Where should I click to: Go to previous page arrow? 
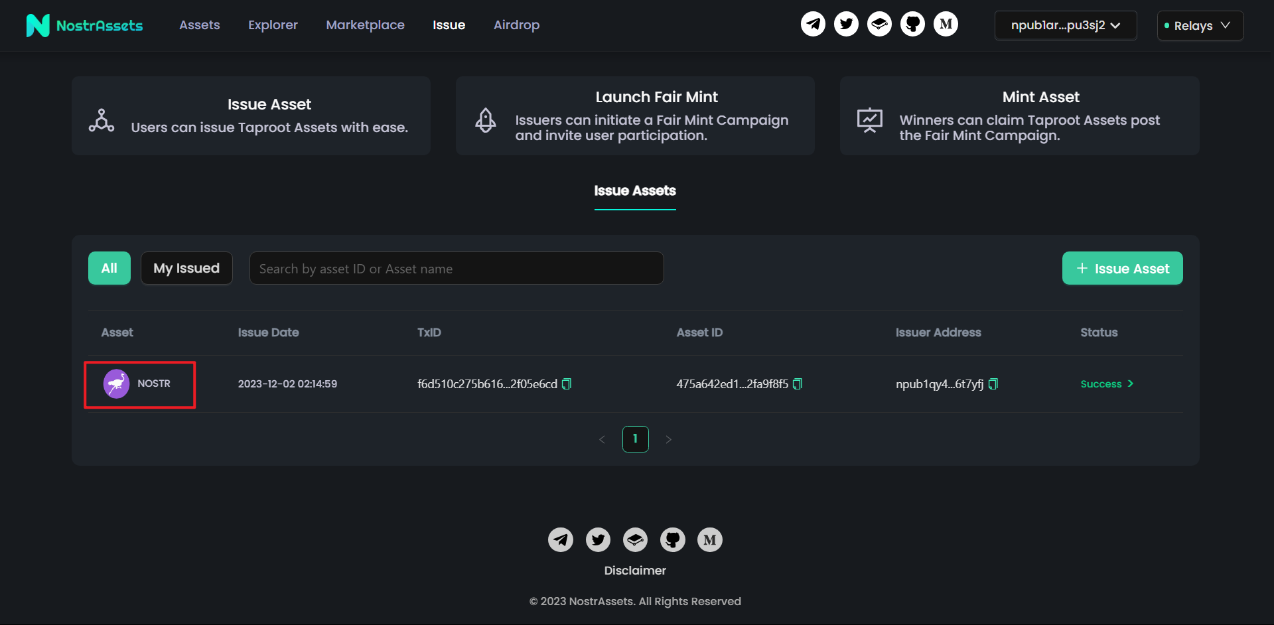[x=602, y=439]
